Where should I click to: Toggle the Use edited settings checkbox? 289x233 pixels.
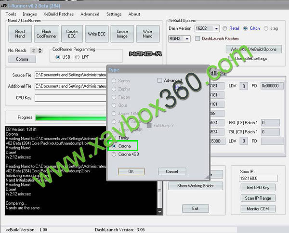point(231,58)
